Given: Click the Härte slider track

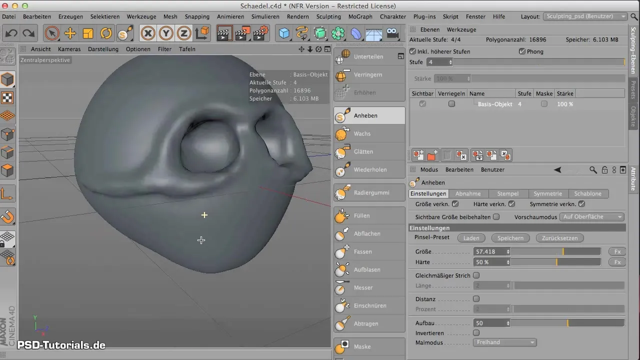Looking at the screenshot, I should [556, 262].
